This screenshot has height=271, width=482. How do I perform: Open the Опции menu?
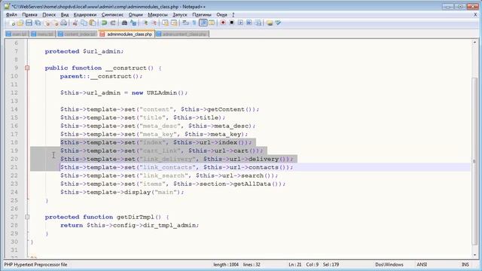click(136, 15)
